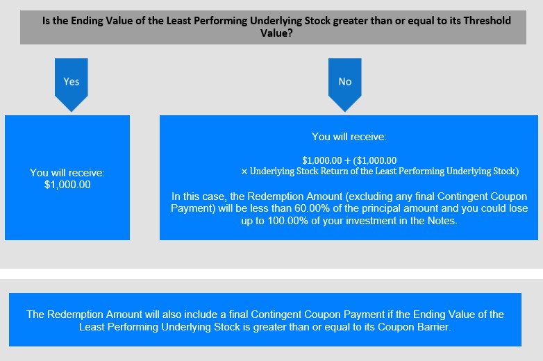Click the 'less than 60.00%' redemption paragraph

coord(349,208)
